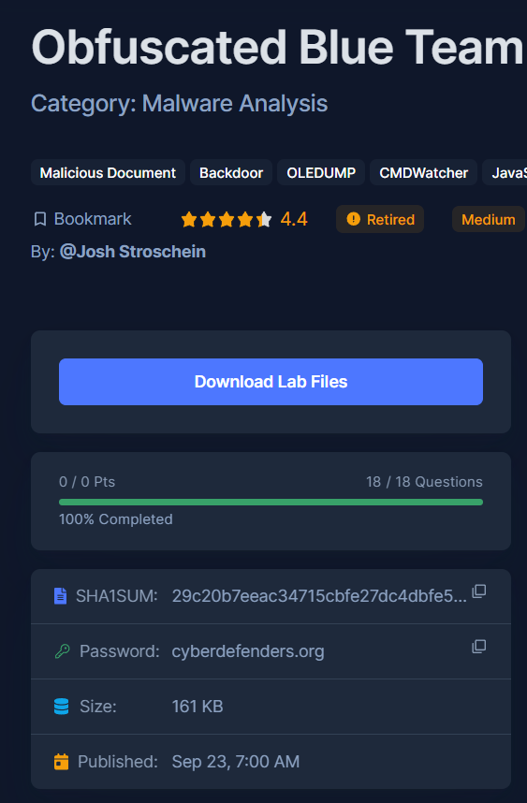Download the lab files

coord(271,382)
